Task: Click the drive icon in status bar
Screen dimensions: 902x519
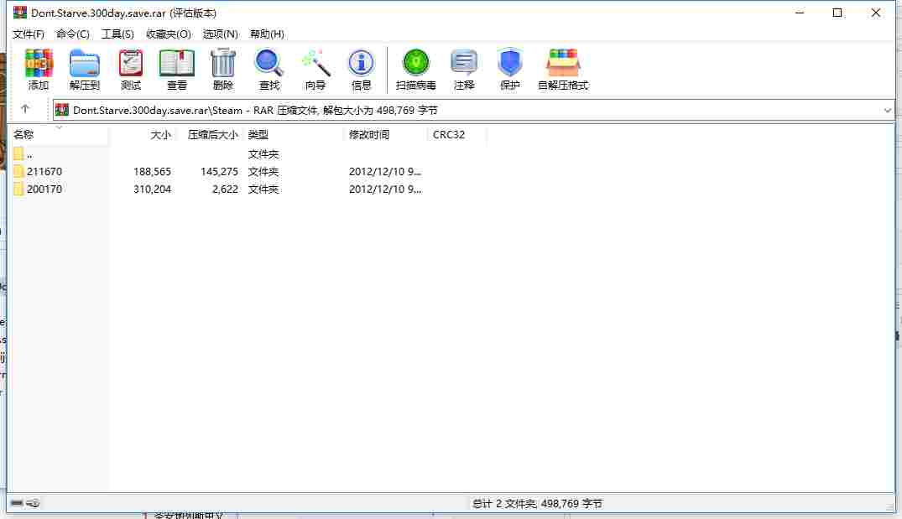Action: coord(17,503)
